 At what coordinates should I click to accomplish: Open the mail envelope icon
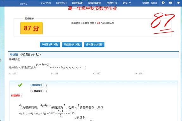click(x=171, y=3)
